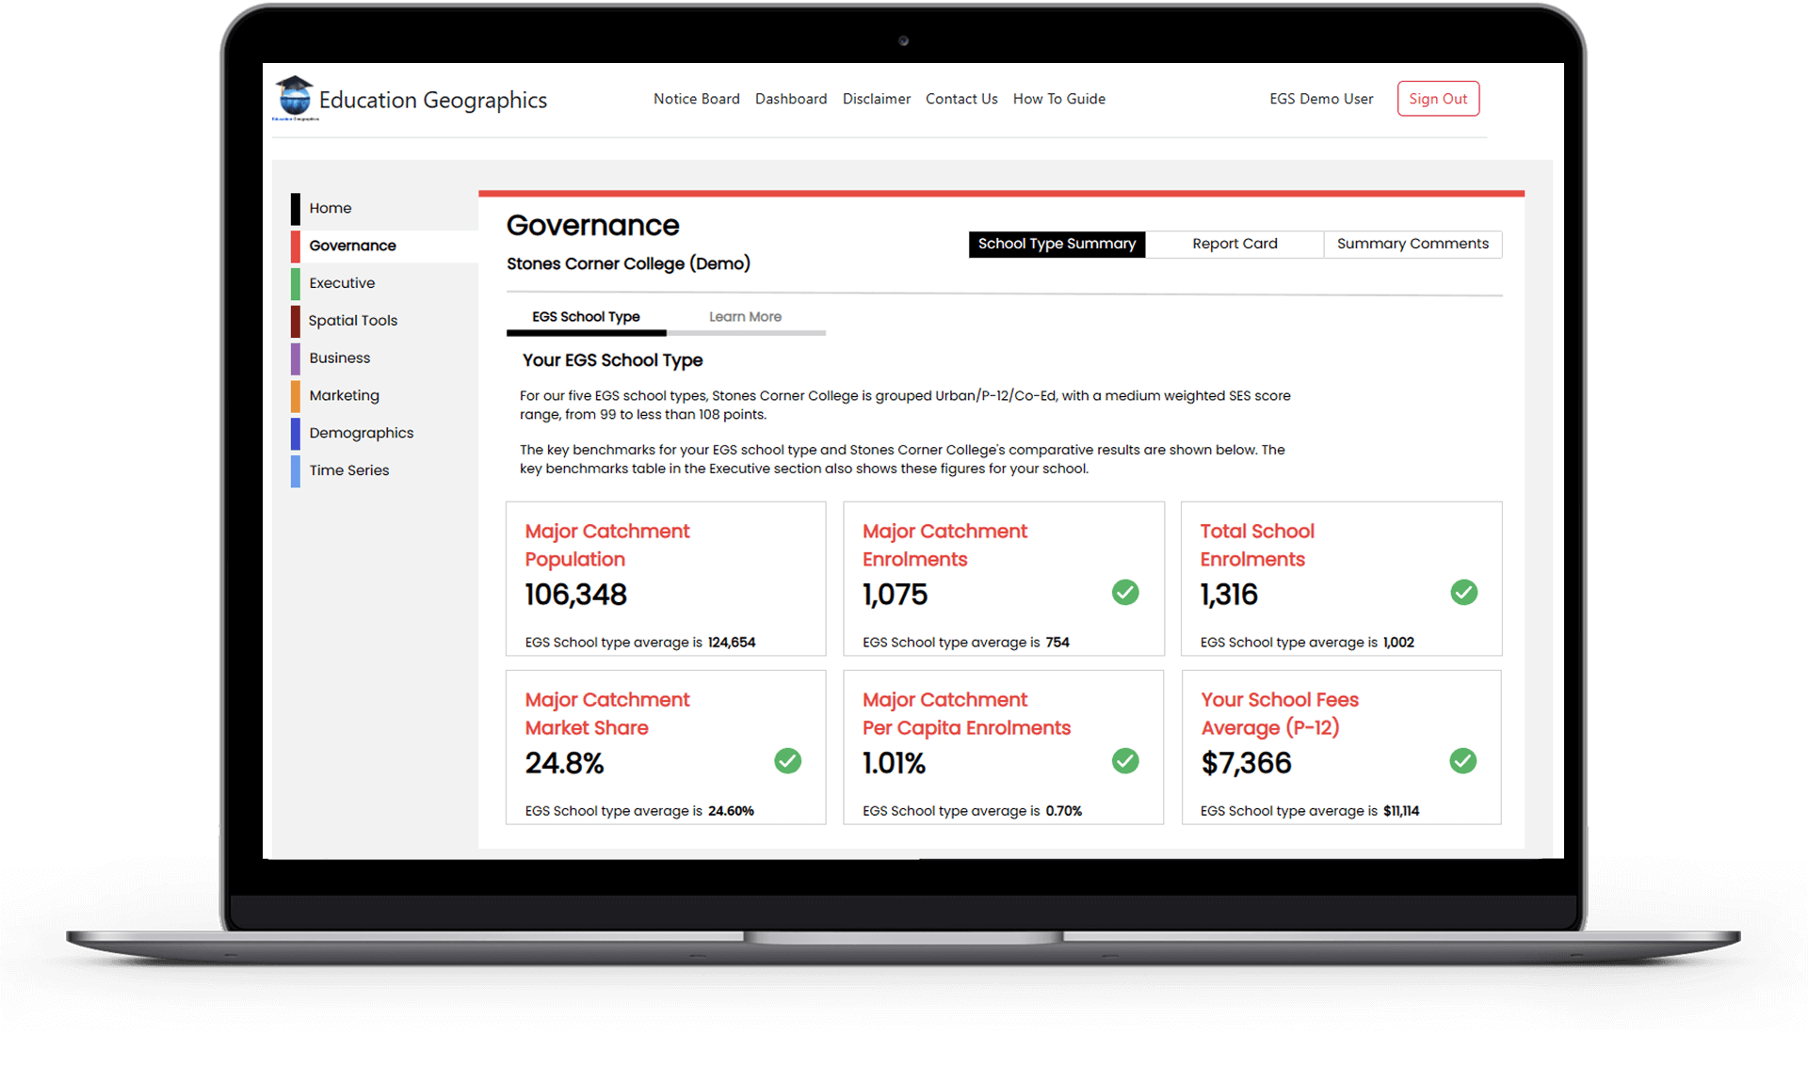Screen dimensions: 1808x1082
Task: Click green checkmark in Market Share card
Action: coord(787,761)
